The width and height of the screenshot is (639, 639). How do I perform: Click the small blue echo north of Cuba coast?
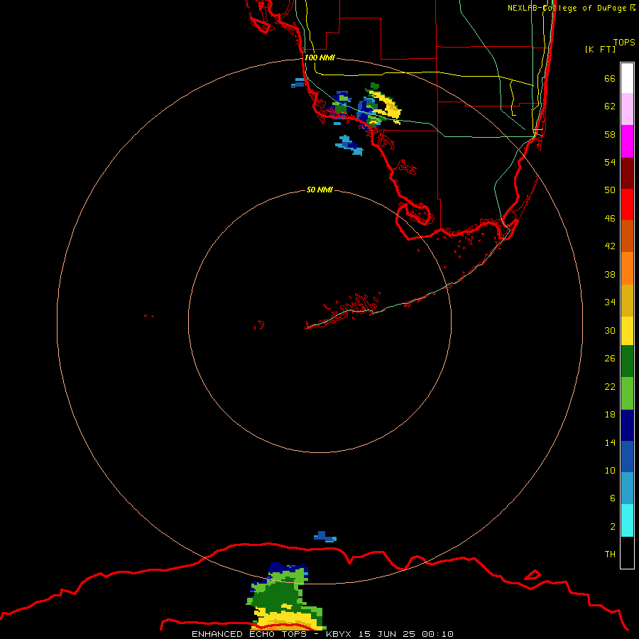324,537
